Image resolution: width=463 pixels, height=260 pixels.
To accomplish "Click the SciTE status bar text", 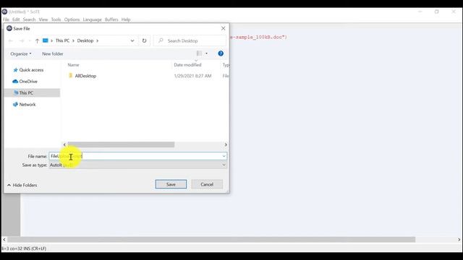I will click(x=24, y=248).
